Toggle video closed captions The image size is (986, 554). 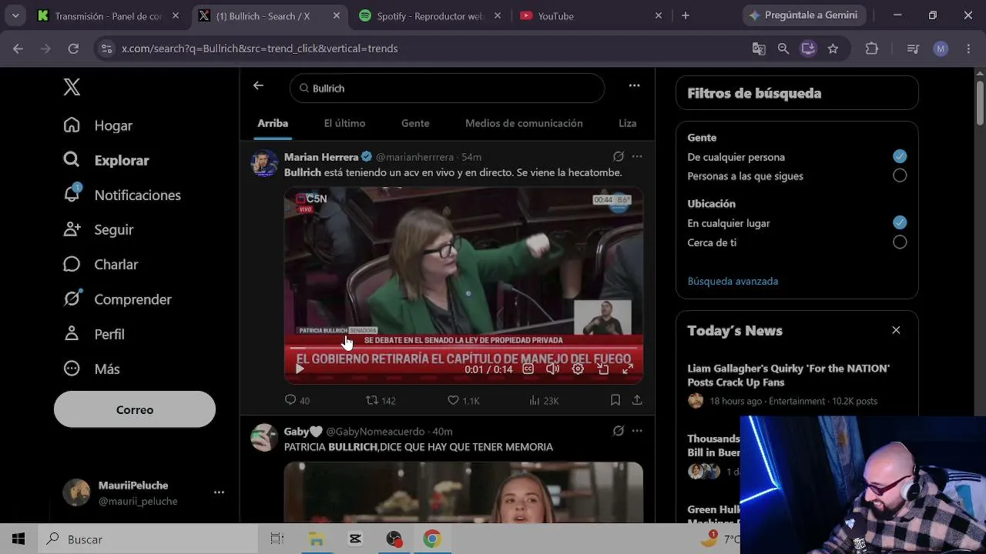coord(528,369)
